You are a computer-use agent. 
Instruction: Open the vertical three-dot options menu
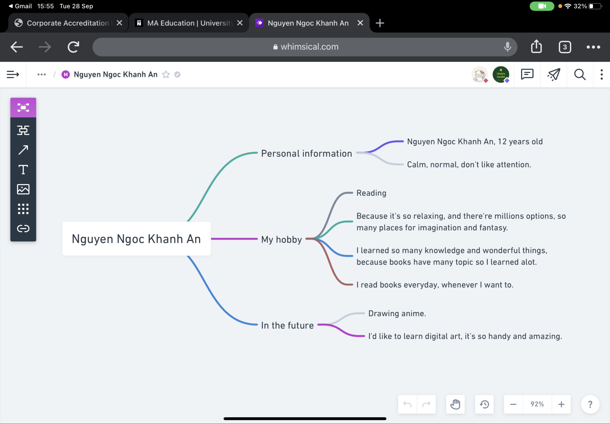click(x=601, y=74)
